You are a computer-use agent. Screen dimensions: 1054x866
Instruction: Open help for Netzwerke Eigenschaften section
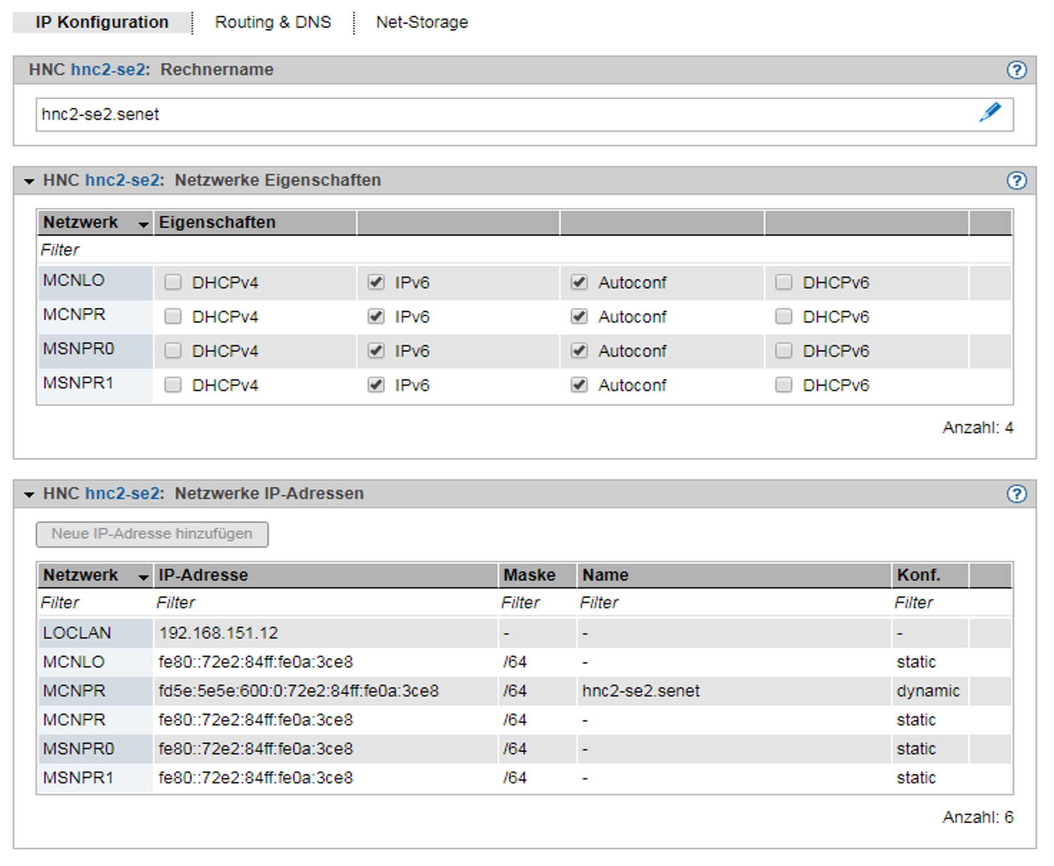click(x=1016, y=180)
